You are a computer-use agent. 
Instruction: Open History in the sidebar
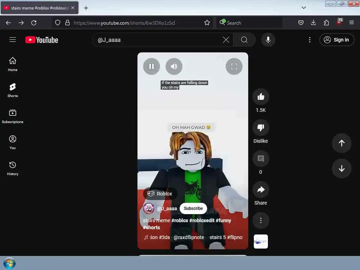(x=13, y=168)
